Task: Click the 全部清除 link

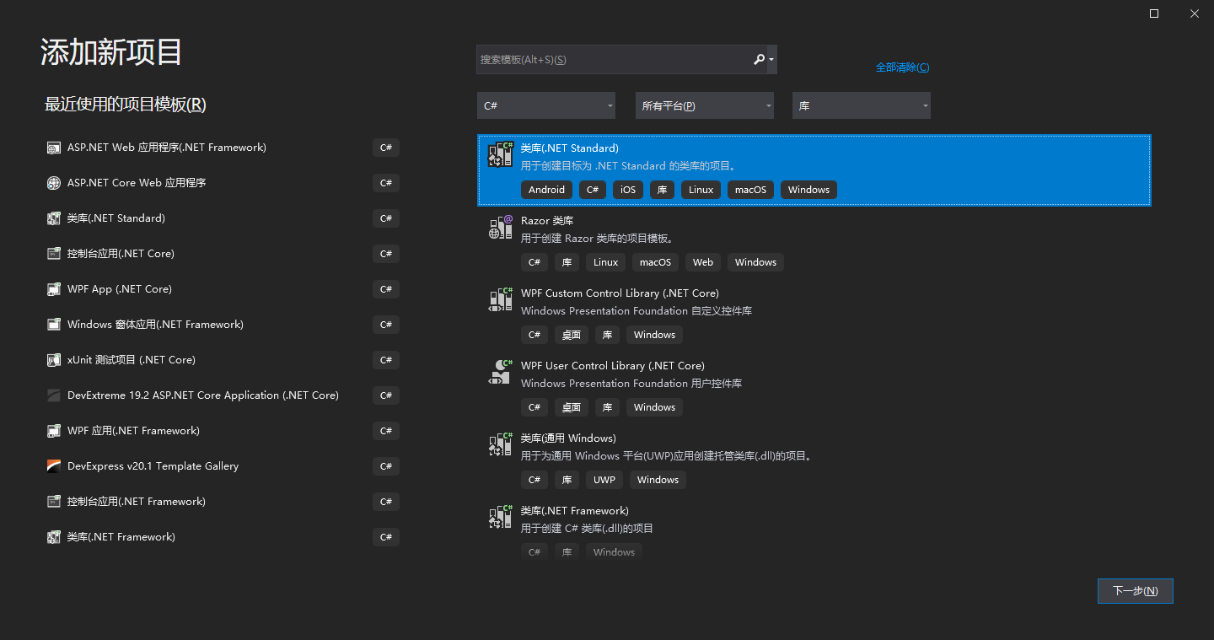Action: click(x=902, y=67)
